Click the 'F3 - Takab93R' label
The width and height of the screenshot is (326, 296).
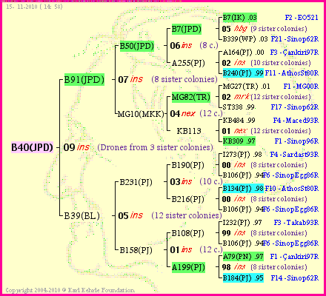296,223
